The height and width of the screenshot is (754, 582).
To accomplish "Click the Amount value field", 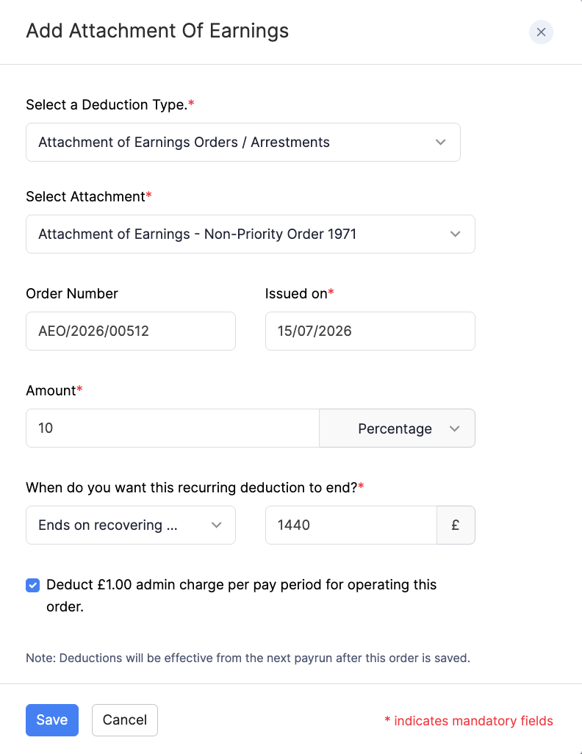I will click(173, 428).
